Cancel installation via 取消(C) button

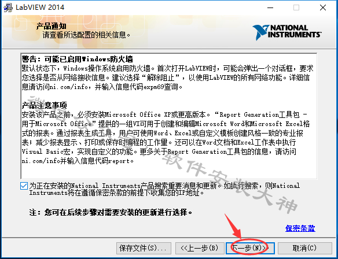pos(305,248)
